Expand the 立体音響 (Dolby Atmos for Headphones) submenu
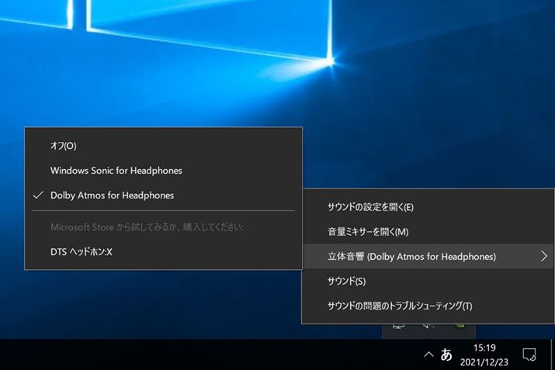555x370 pixels. coord(428,257)
